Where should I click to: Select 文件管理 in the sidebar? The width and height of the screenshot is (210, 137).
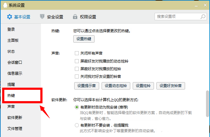coord(15,129)
